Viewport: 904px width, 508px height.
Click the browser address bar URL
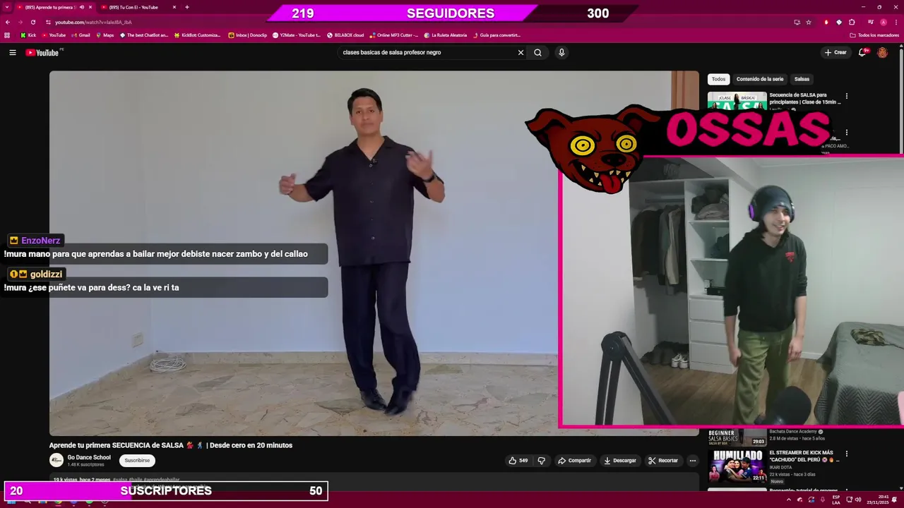(94, 22)
